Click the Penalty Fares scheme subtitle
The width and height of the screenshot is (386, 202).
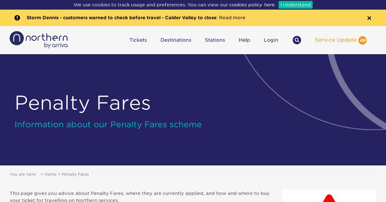108,124
